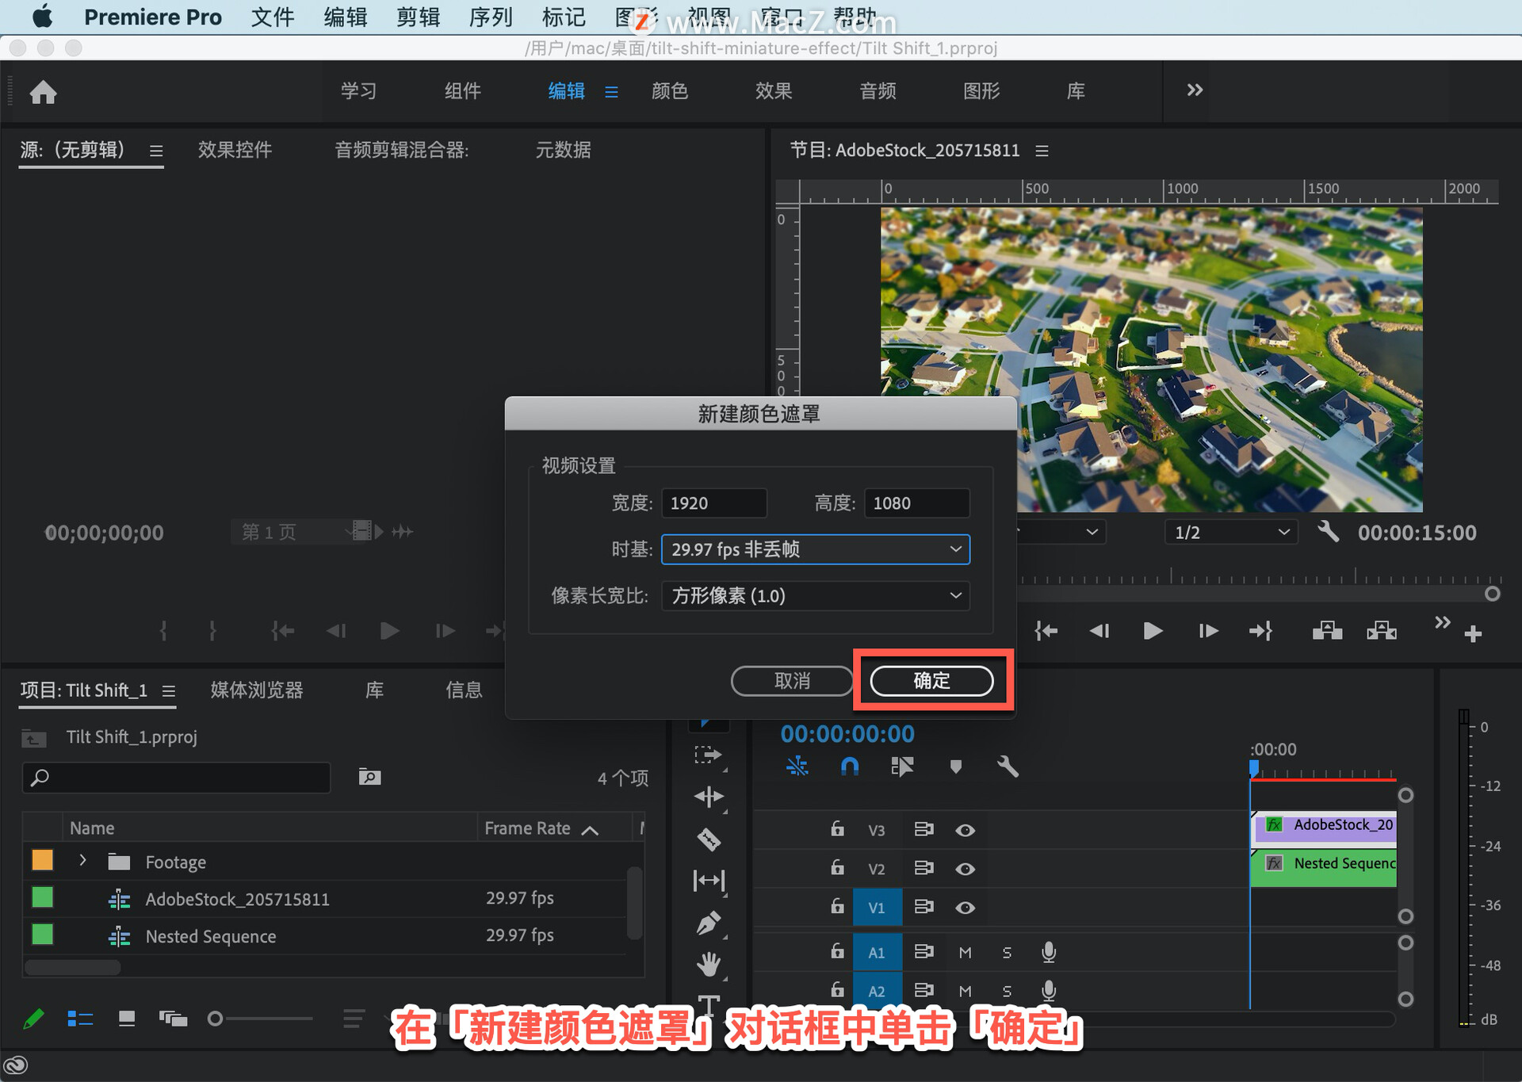
Task: Open the Premiere Pro app menu
Action: 153,17
